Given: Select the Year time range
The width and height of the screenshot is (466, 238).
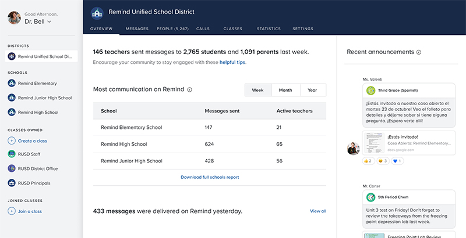Looking at the screenshot, I should 313,90.
